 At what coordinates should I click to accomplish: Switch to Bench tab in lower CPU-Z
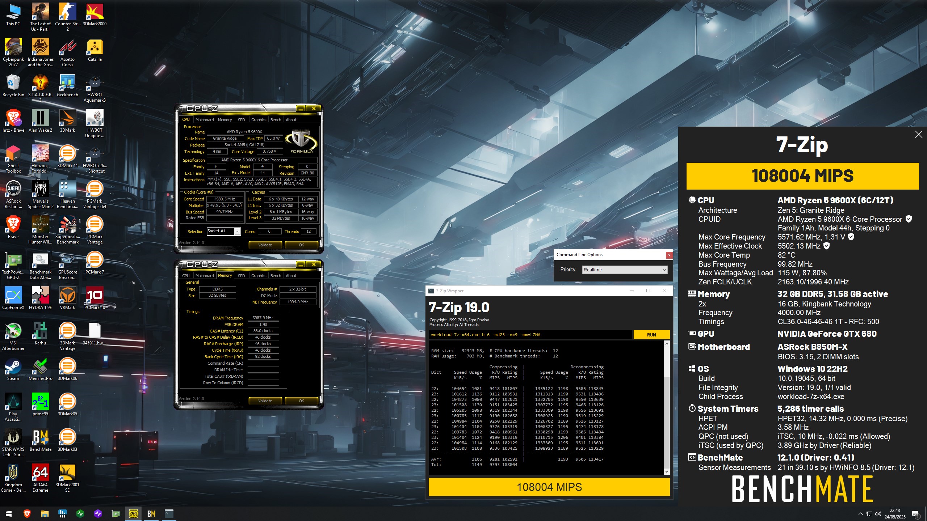[x=276, y=276]
